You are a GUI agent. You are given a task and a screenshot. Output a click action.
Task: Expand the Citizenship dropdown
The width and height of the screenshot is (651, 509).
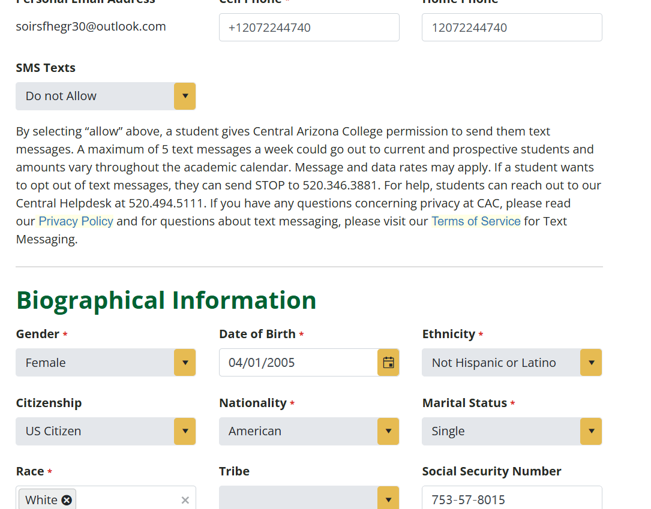pyautogui.click(x=106, y=431)
